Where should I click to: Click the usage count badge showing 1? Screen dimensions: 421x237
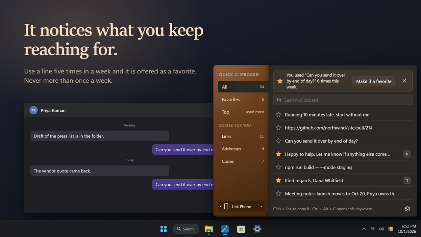pos(407,180)
